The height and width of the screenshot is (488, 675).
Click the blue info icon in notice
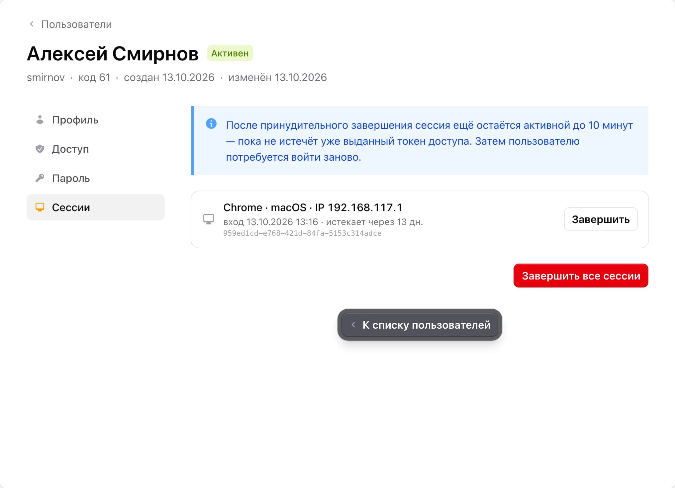211,123
